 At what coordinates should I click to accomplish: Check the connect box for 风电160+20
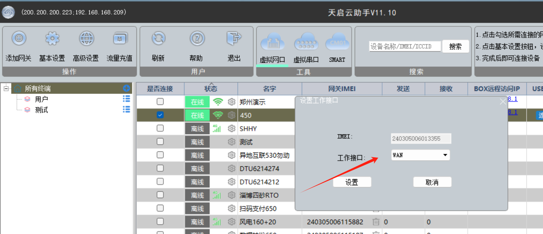pos(160,221)
